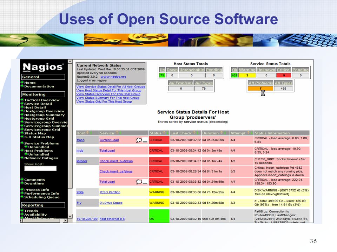Select red Critical count 5 cell
Image resolution: width=337 pixels, height=252 pixels.
tap(284, 76)
